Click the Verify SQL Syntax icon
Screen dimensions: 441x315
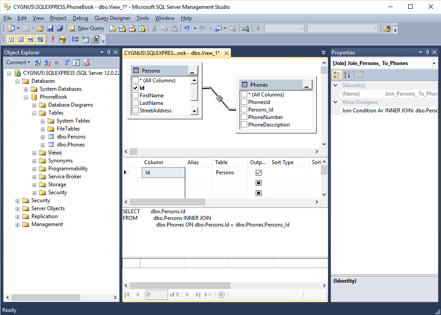(x=63, y=39)
